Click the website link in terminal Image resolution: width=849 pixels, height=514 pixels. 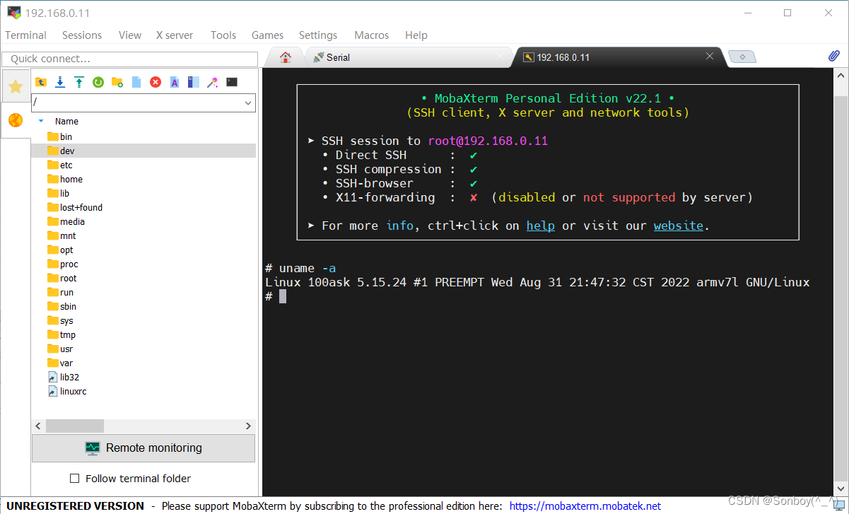coord(679,226)
